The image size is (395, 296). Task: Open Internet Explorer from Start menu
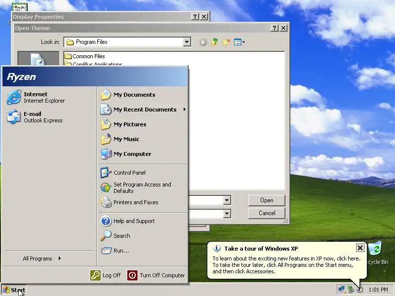36,97
